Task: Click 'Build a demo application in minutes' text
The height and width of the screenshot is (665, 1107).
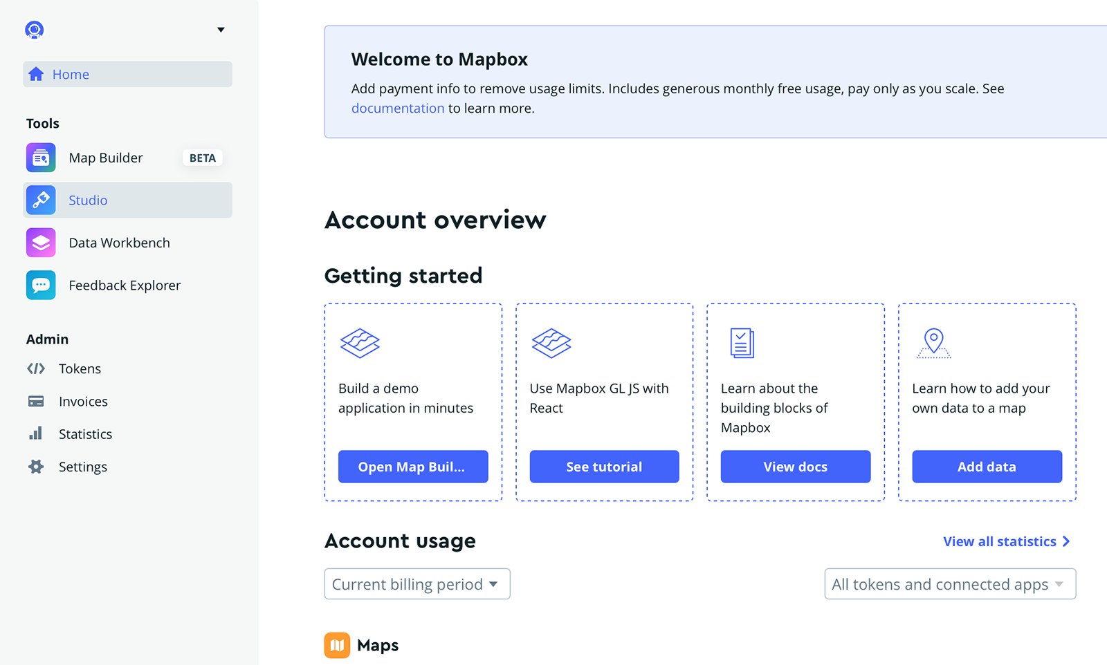Action: click(406, 398)
